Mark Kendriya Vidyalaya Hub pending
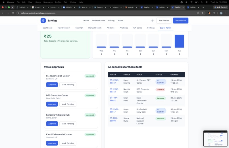The height and width of the screenshot is (148, 229). pos(68,124)
